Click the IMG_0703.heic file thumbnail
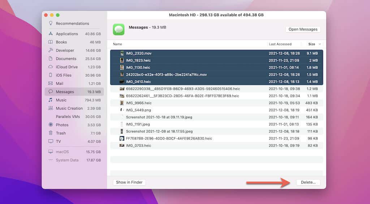Viewport: 370px width, 204px height. [x=122, y=146]
